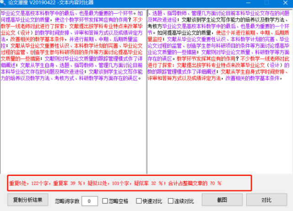
Task: Click the red result summary text 重复5处
Action: click(x=18, y=183)
